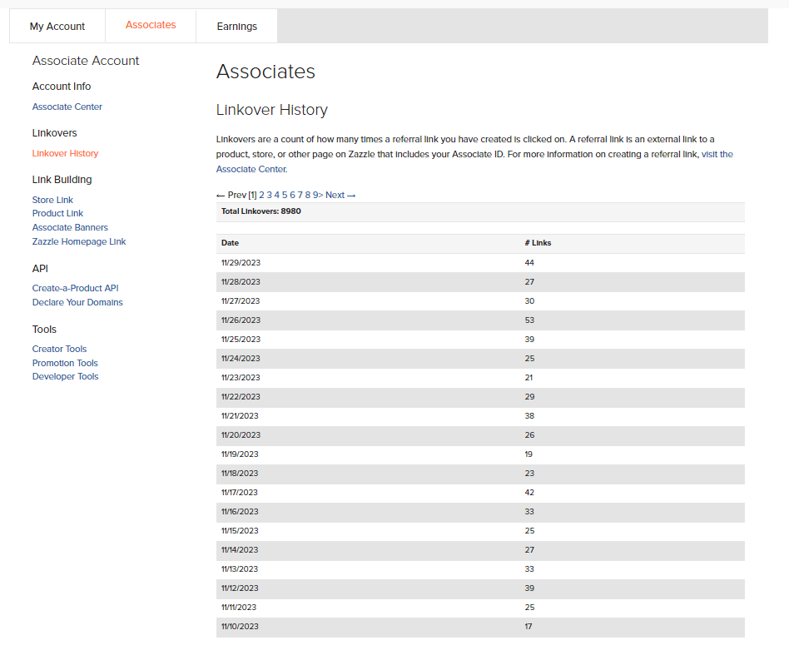The image size is (789, 665).
Task: Click Next page arrow link
Action: [340, 195]
